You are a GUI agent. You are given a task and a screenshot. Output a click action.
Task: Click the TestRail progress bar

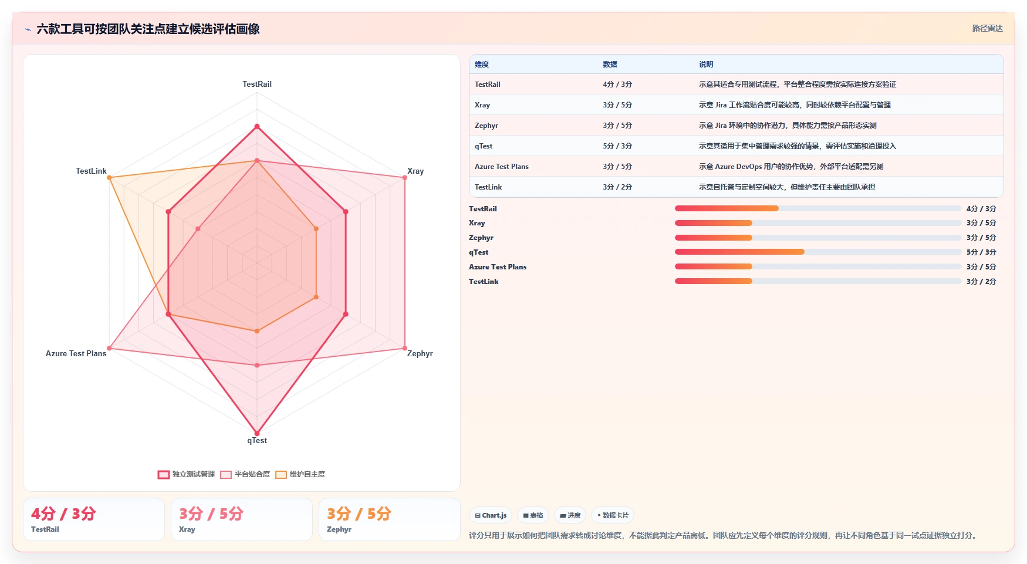818,208
